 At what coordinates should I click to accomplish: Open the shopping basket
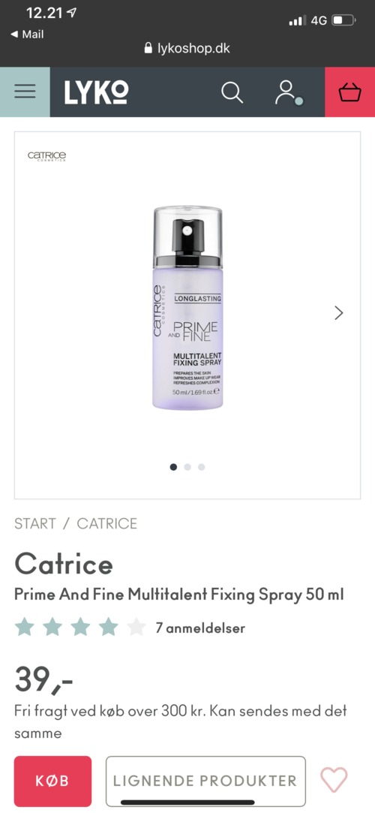(349, 92)
